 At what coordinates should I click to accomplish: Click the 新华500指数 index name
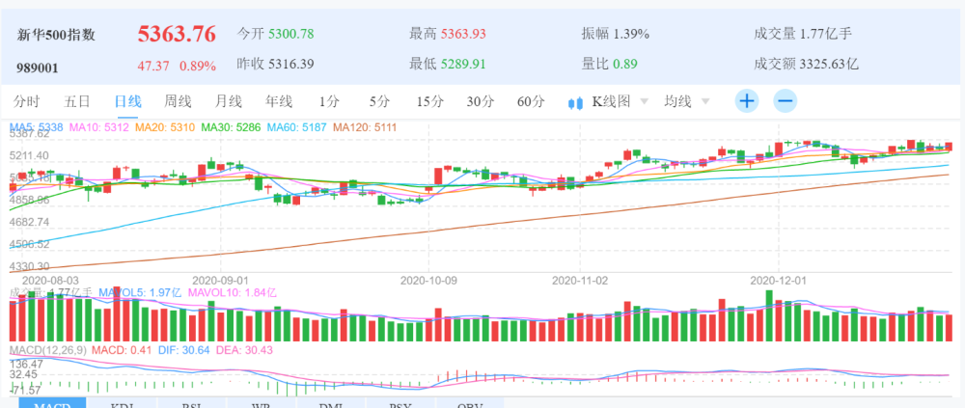57,35
